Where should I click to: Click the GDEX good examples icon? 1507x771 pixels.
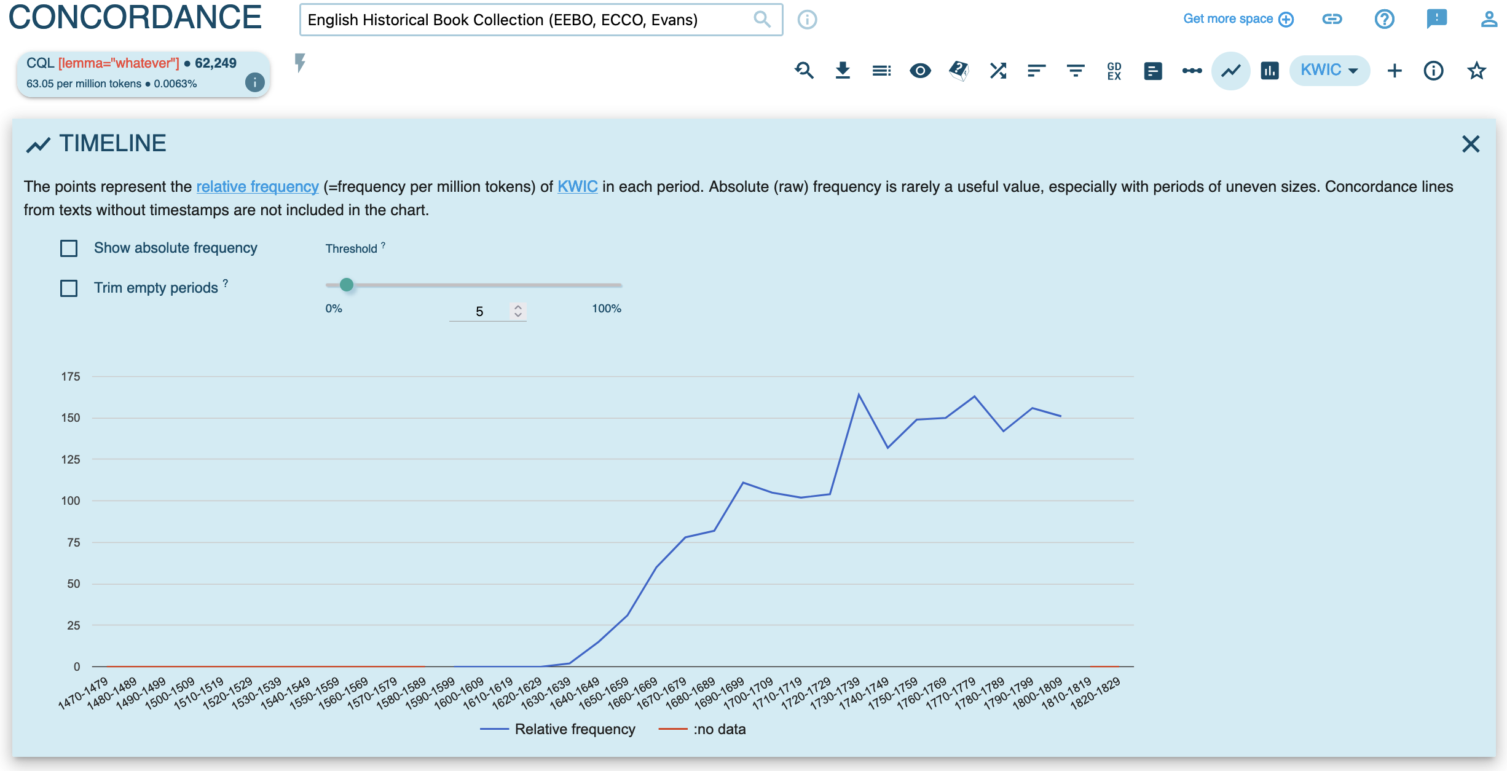point(1114,71)
